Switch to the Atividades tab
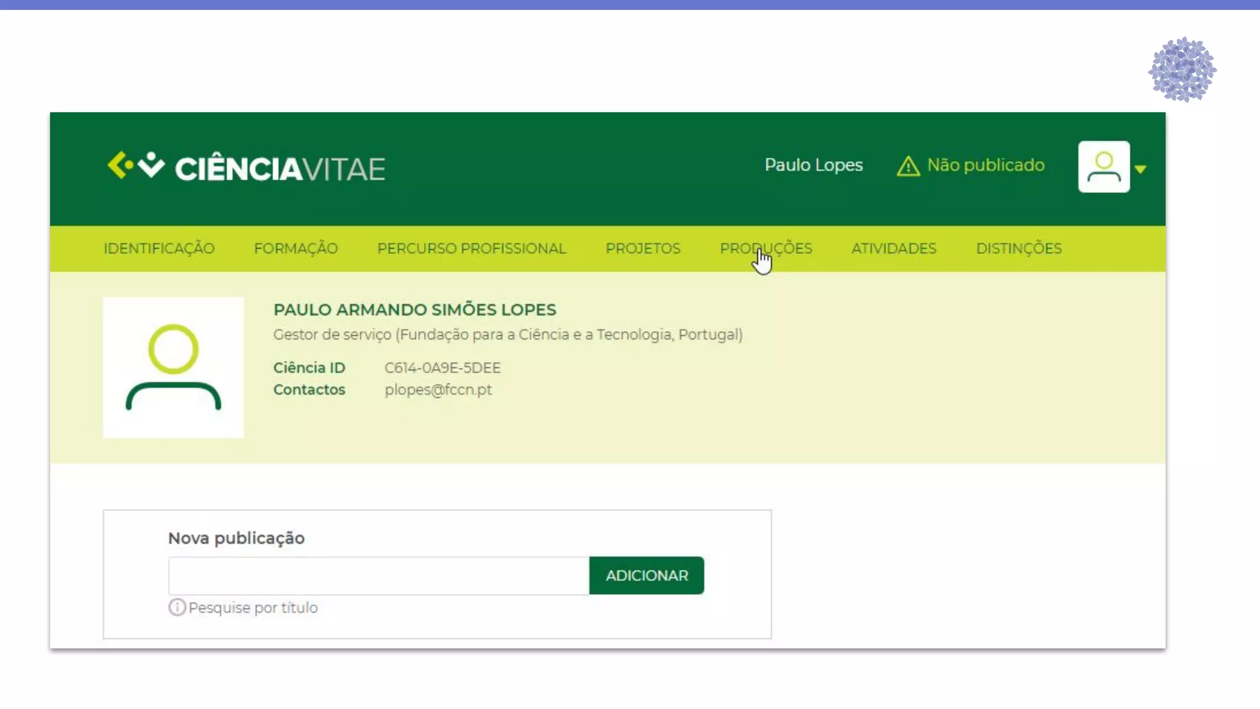This screenshot has width=1260, height=709. pos(893,248)
